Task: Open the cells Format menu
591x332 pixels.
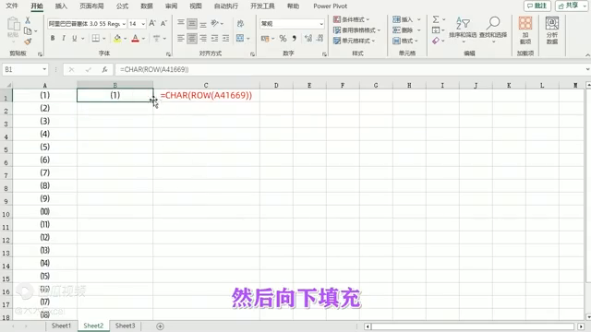Action: point(405,41)
